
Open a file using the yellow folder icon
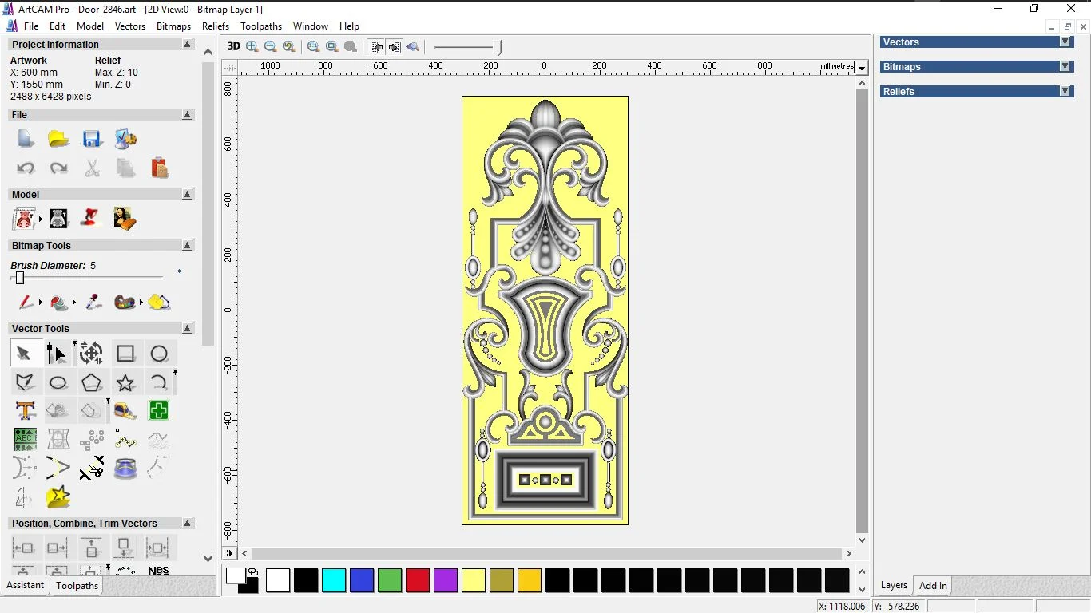click(x=58, y=139)
